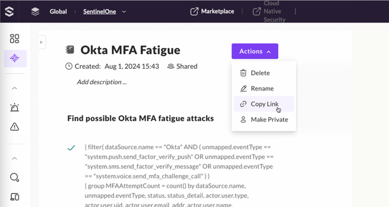
Task: Click the layers scope icon beside Global
Action: [x=35, y=11]
